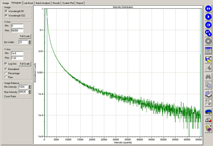Open the Report tab
Image resolution: width=213 pixels, height=146 pixels.
pos(80,3)
